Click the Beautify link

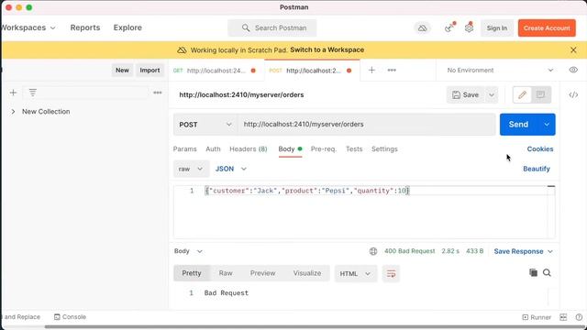[x=536, y=169]
